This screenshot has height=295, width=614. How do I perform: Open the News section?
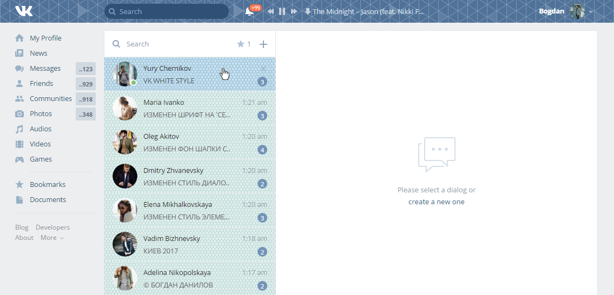pos(38,53)
